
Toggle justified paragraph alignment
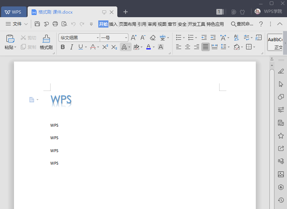point(205,47)
